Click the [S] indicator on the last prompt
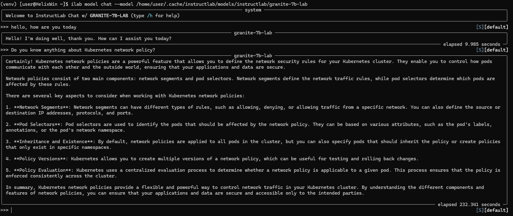513x216 pixels. [x=480, y=210]
